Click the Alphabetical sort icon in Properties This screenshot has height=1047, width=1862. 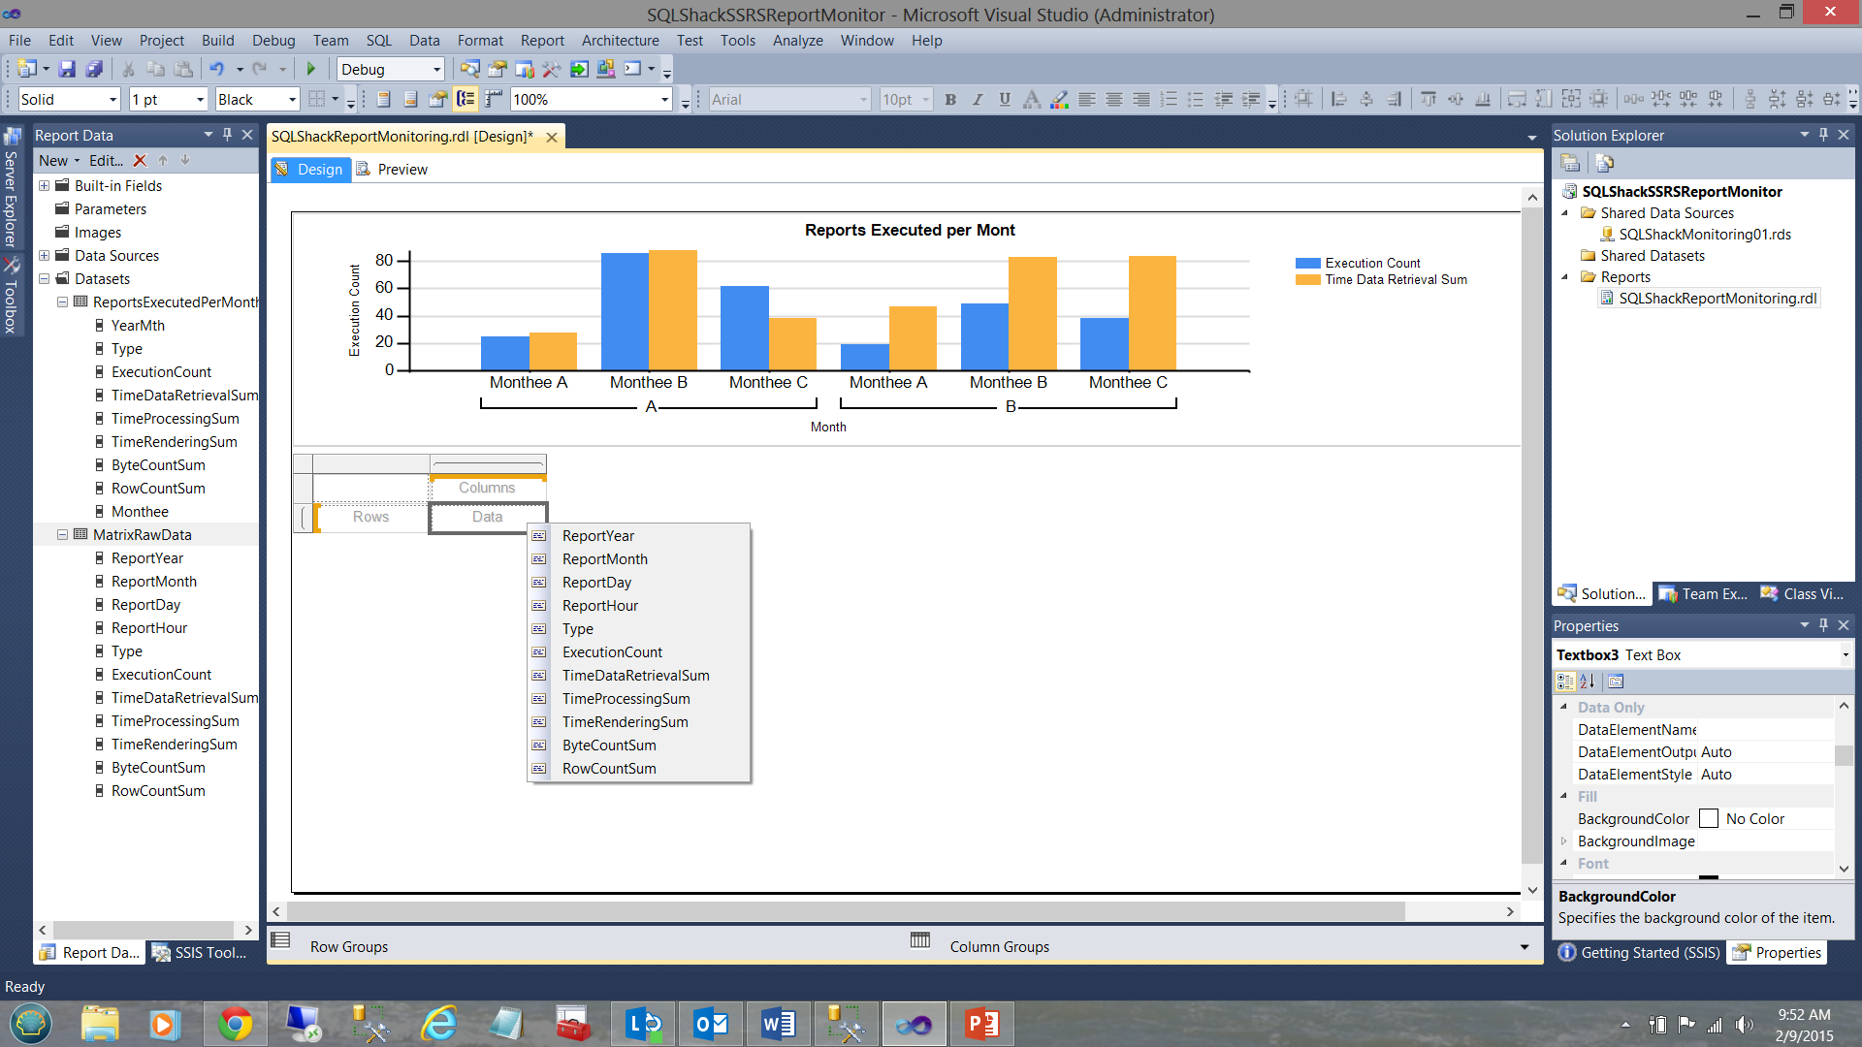1588,682
